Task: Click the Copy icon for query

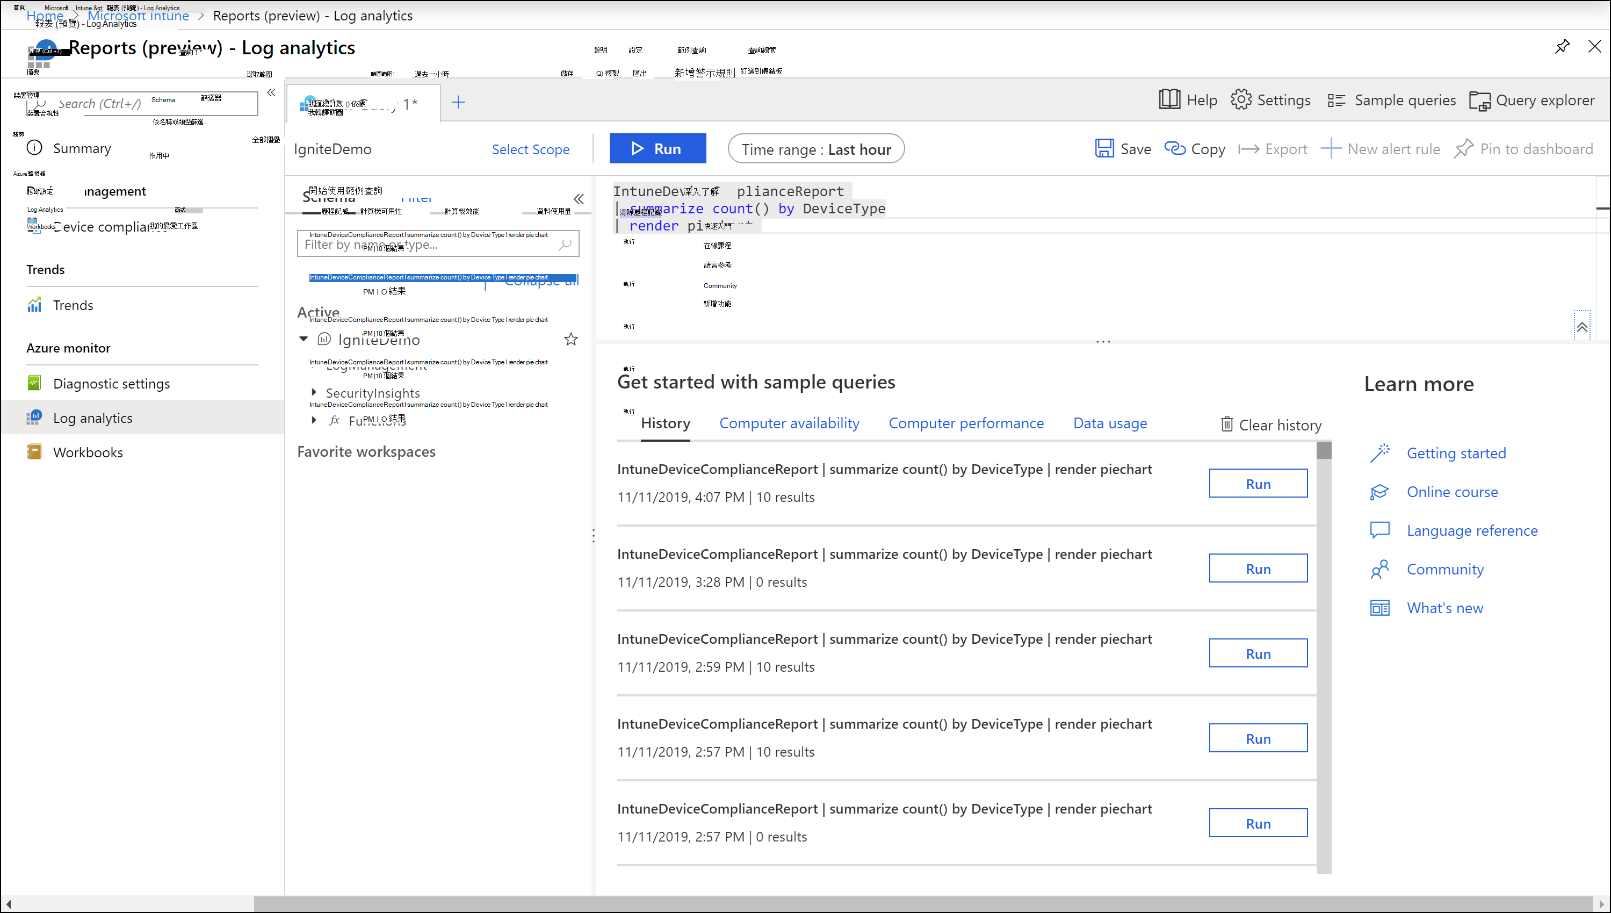Action: tap(1176, 148)
